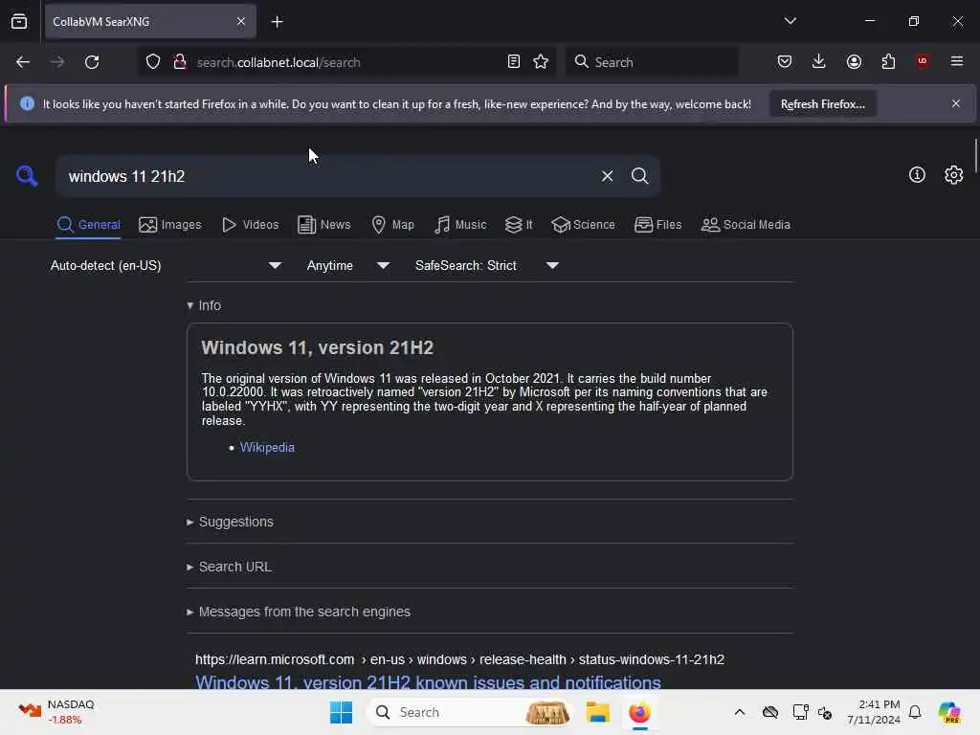Collapse the Info section
980x735 pixels.
pos(205,305)
